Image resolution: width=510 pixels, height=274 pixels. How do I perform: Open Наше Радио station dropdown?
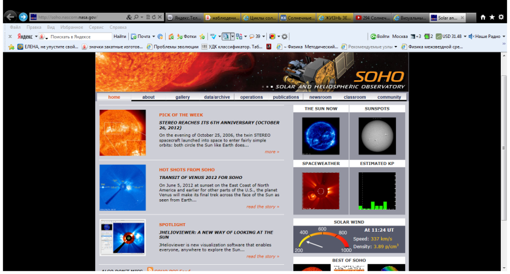click(504, 36)
